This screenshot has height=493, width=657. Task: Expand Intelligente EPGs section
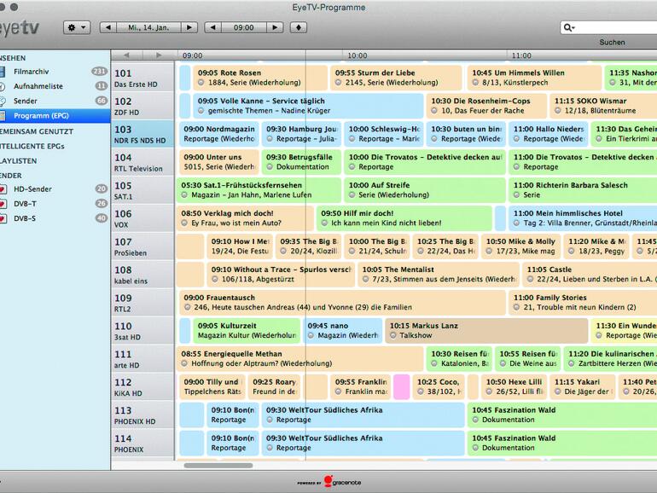(x=32, y=146)
